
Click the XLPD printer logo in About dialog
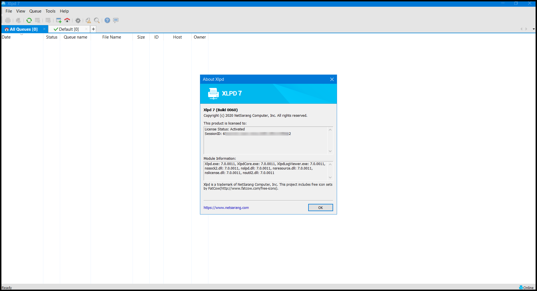(x=213, y=94)
